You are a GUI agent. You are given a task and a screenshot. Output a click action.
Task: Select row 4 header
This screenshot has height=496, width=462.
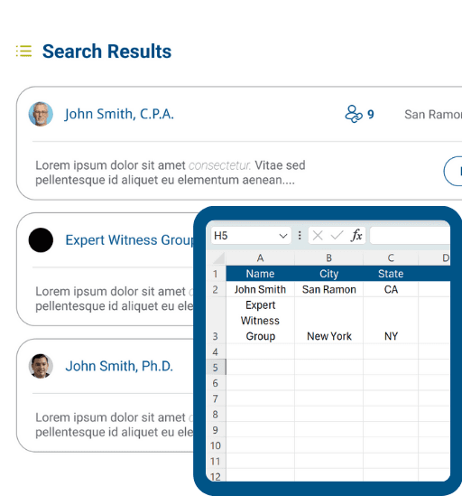216,351
